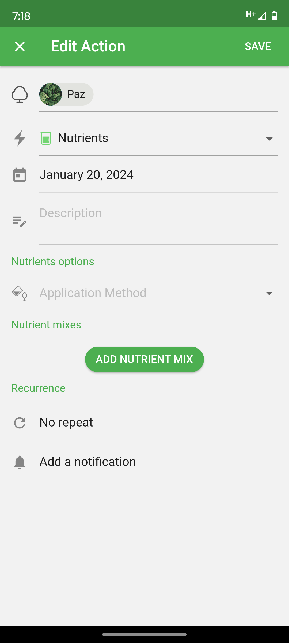Image resolution: width=289 pixels, height=643 pixels.
Task: Click the description notes pencil icon
Action: tap(20, 222)
